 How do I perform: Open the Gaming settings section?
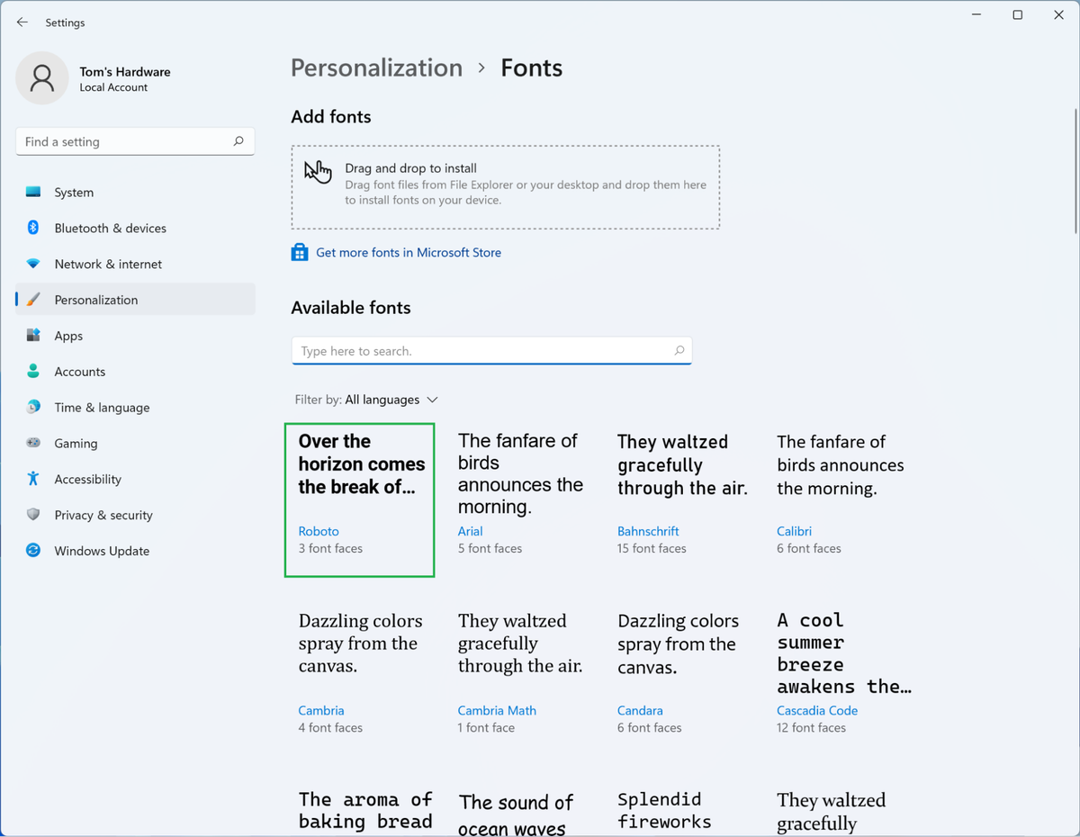click(x=76, y=443)
